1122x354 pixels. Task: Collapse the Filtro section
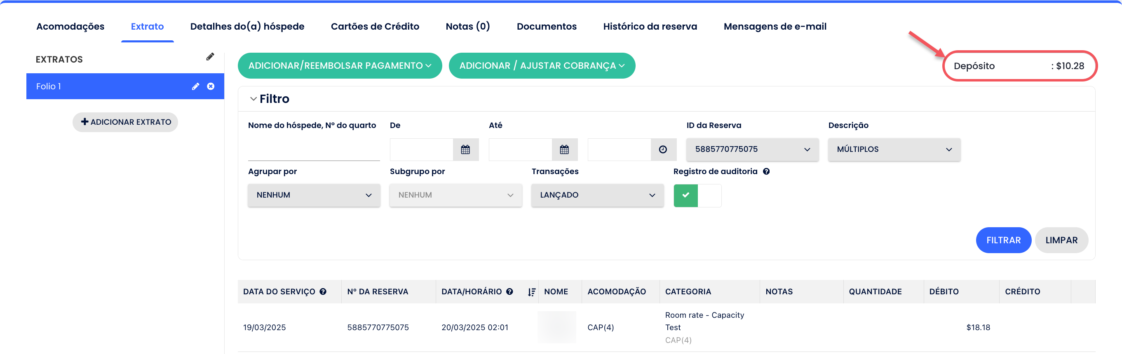(254, 99)
